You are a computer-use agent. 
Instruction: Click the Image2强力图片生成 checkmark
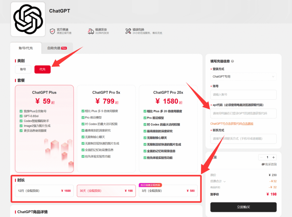[21, 126]
